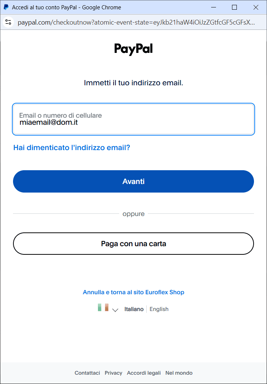Click the email or phone input field
Viewport: 267px width, 384px height.
[133, 119]
